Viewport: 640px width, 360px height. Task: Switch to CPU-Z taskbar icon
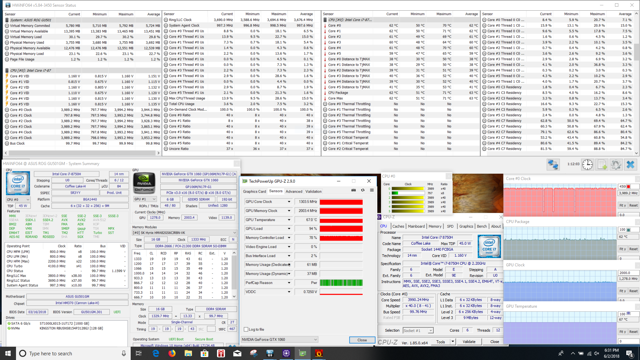pos(286,353)
